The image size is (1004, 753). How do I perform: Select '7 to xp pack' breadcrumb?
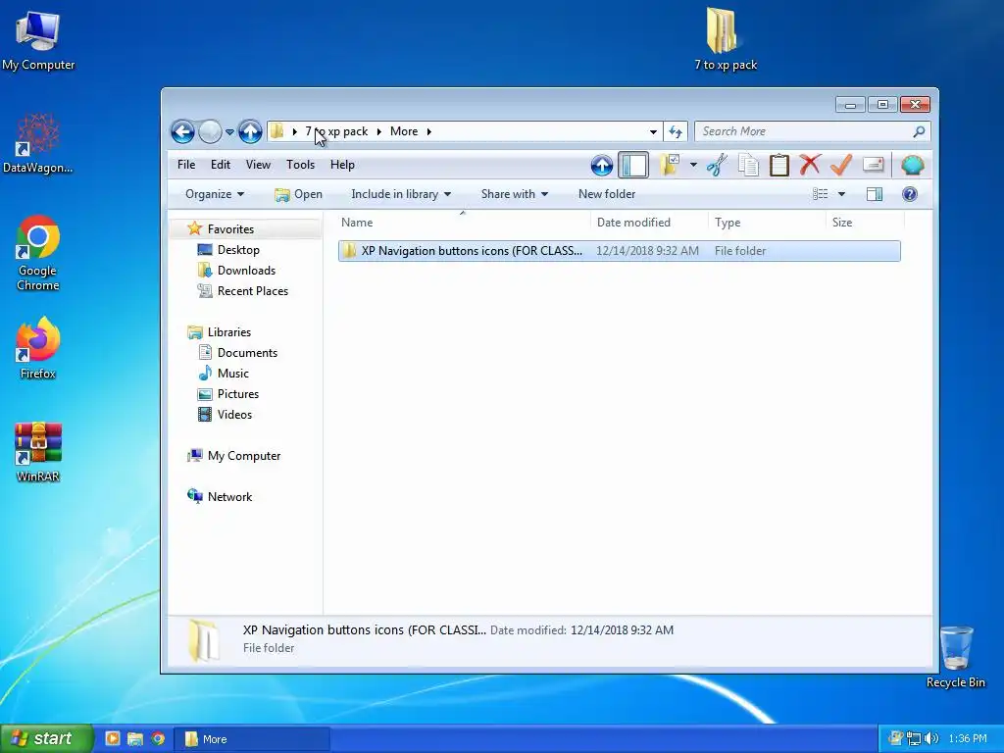(336, 131)
